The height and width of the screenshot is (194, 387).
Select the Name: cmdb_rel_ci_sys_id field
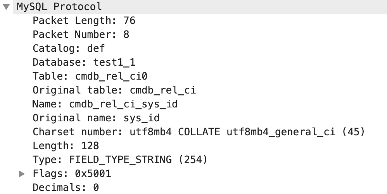pos(105,104)
